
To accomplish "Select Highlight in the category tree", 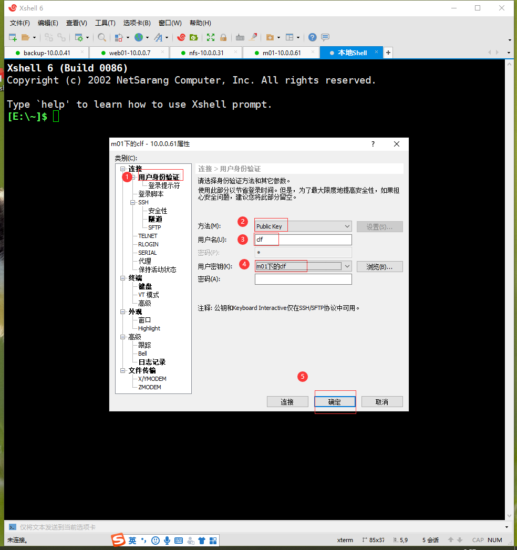I will [x=149, y=329].
